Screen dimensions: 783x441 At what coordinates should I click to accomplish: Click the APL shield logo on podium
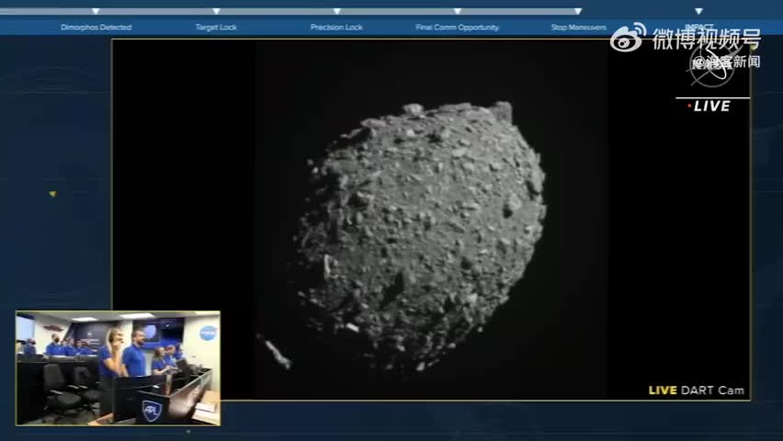152,411
